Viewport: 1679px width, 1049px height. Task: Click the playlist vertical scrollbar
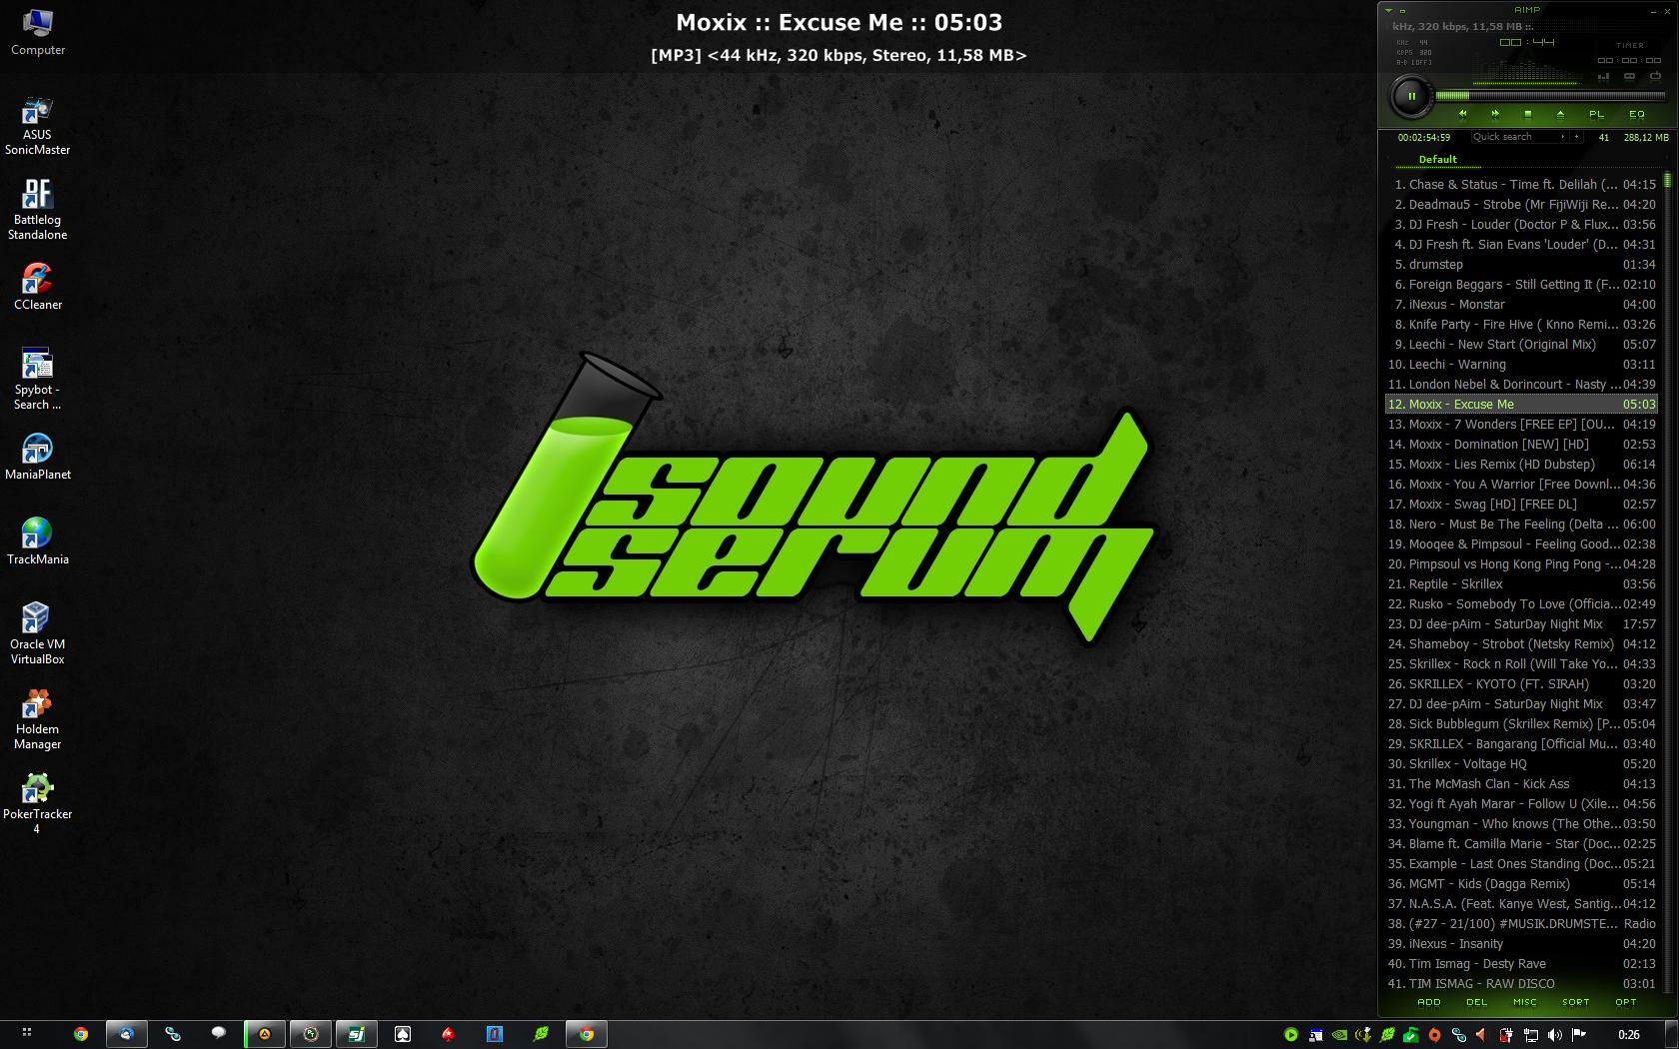tap(1667, 583)
